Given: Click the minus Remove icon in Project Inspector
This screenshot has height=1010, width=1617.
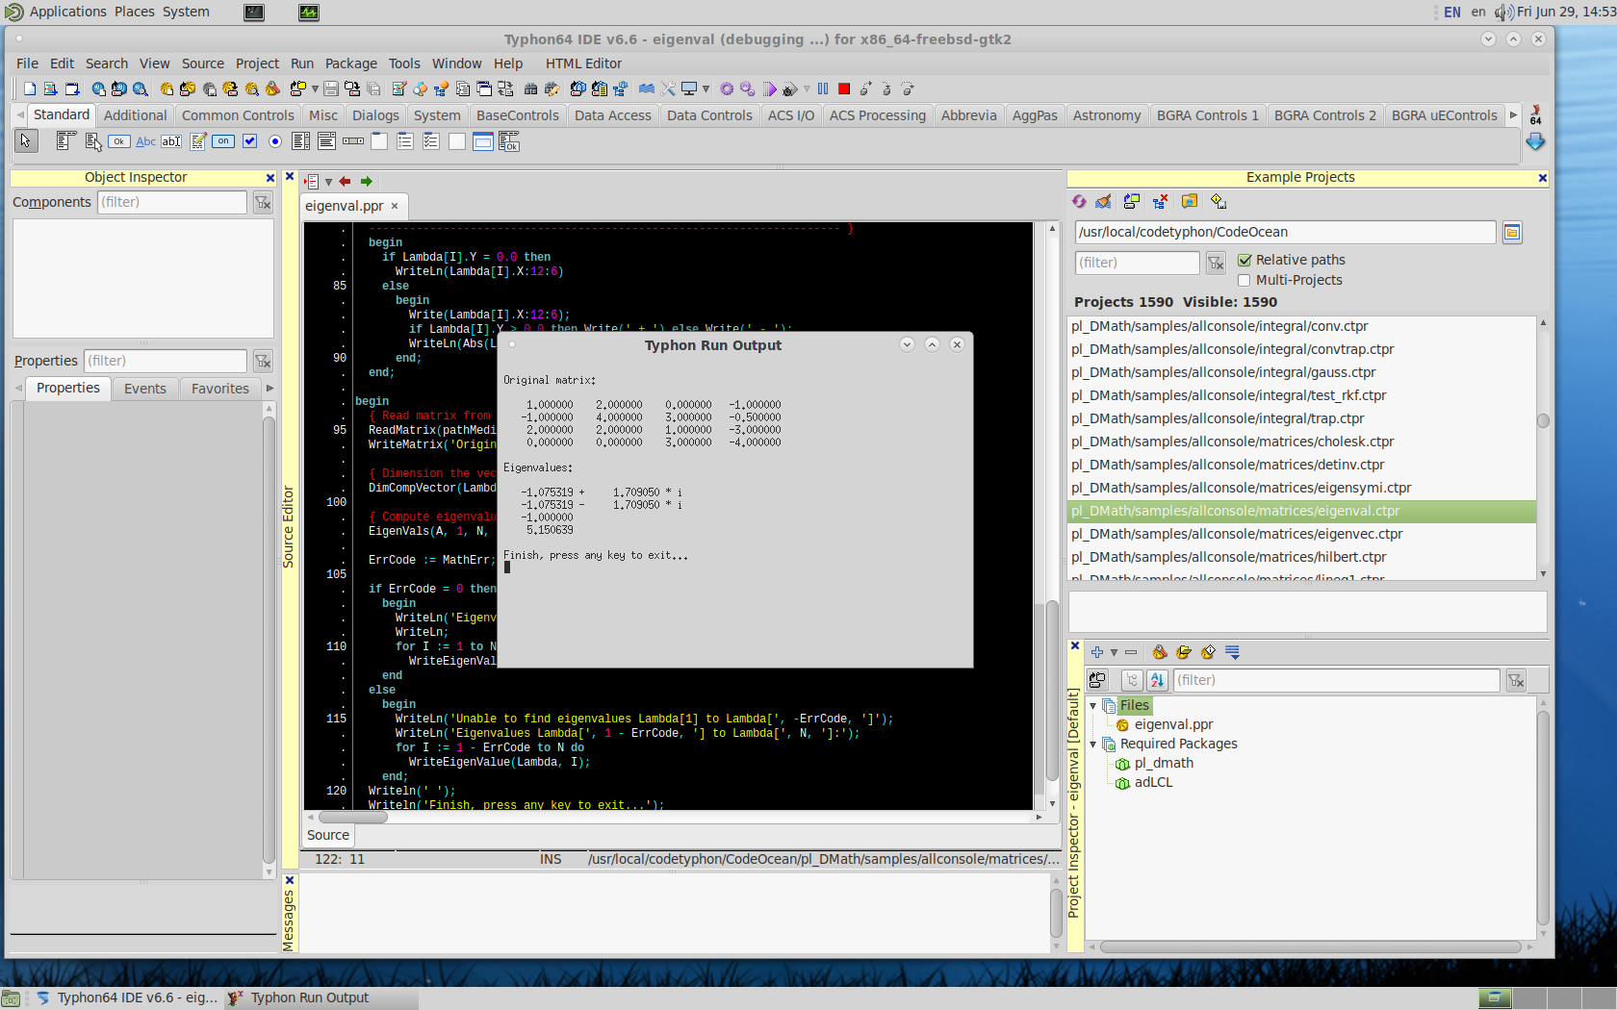Looking at the screenshot, I should coord(1131,652).
